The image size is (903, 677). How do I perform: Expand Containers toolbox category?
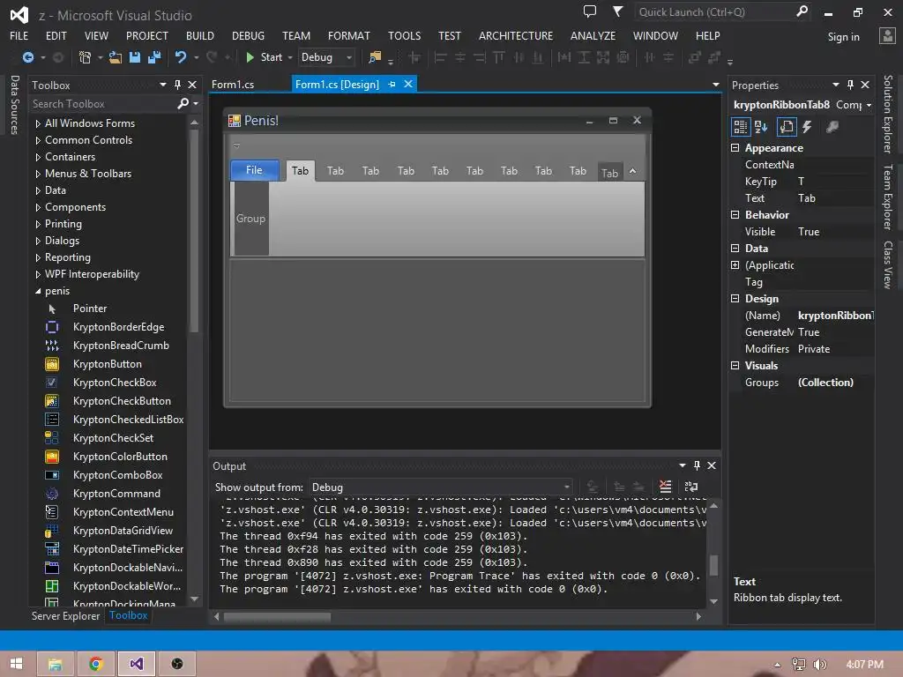point(38,157)
